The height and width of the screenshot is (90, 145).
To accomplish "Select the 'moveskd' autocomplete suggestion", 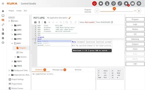I will (x=54, y=45).
